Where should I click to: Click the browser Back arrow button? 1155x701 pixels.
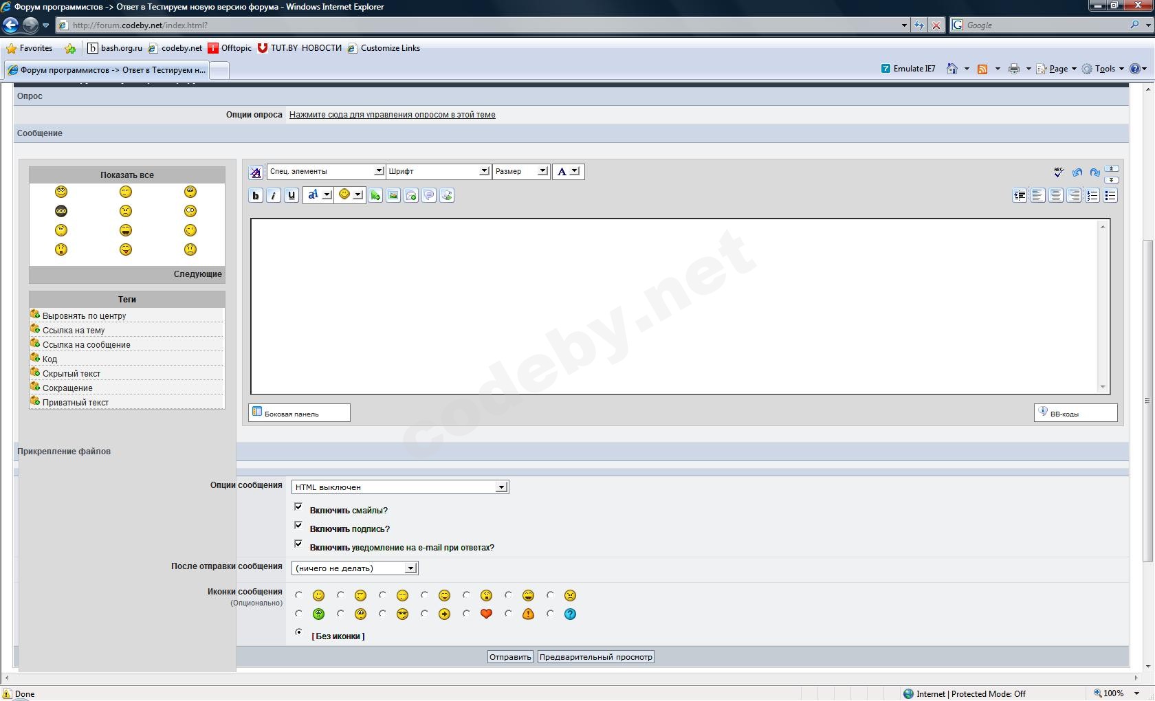coord(10,25)
